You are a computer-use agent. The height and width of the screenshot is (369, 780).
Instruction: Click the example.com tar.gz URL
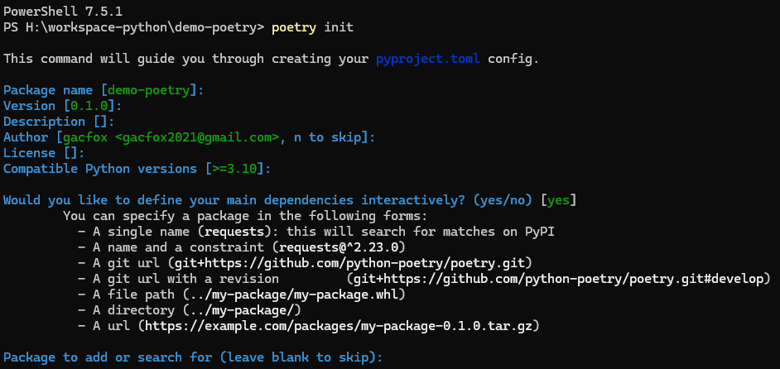click(x=339, y=326)
